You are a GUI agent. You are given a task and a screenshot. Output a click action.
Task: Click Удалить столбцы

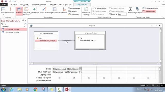pos(116,11)
